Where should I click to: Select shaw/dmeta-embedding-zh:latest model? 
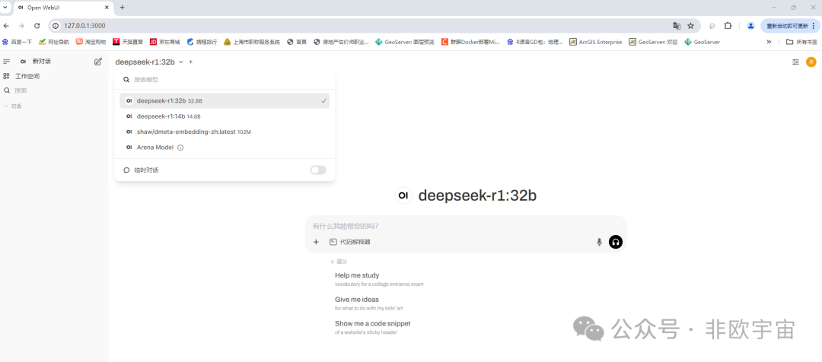point(225,132)
